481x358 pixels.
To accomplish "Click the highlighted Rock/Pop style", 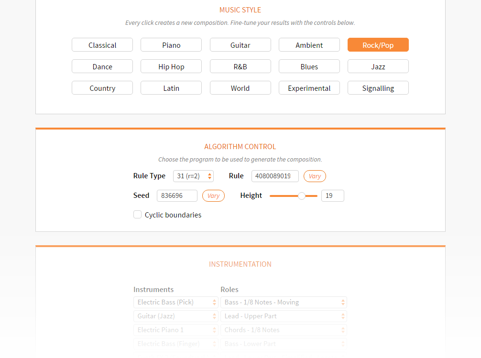I will pyautogui.click(x=378, y=45).
